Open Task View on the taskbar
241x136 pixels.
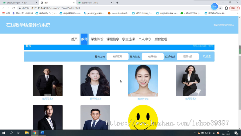click(x=19, y=133)
